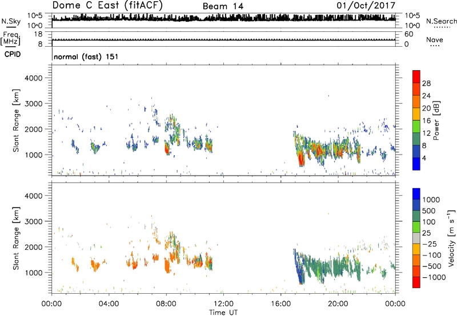Click the 'Nave' legend label
This screenshot has height=316, width=457.
(435, 39)
